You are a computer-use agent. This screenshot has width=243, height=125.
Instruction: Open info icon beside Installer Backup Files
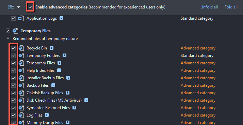[x=68, y=78]
